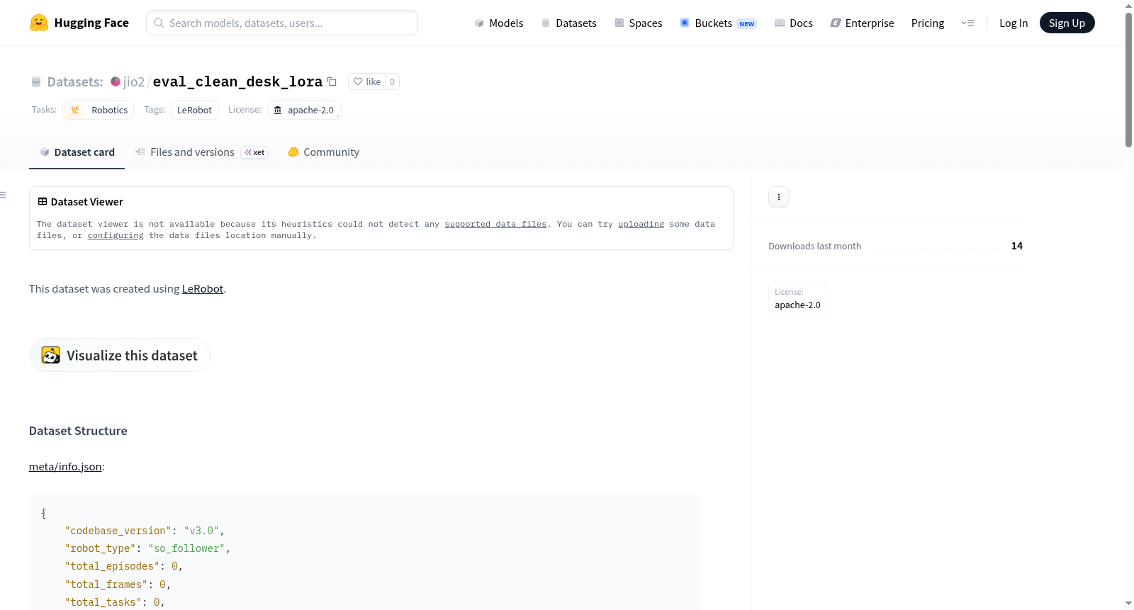
Task: Select the Dataset card tab
Action: pyautogui.click(x=77, y=152)
